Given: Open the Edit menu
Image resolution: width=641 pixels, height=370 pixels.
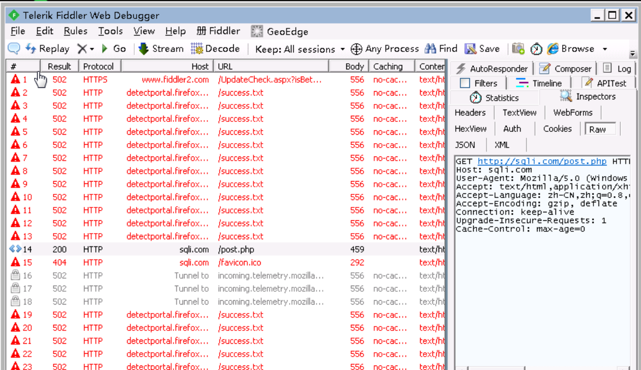Looking at the screenshot, I should point(44,31).
